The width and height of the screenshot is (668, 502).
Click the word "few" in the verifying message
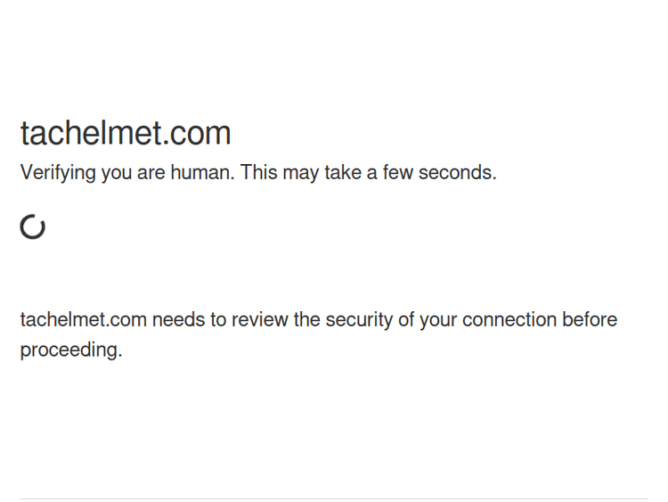point(397,173)
